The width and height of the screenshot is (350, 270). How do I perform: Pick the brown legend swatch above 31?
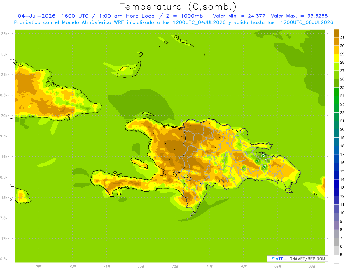pos(336,33)
